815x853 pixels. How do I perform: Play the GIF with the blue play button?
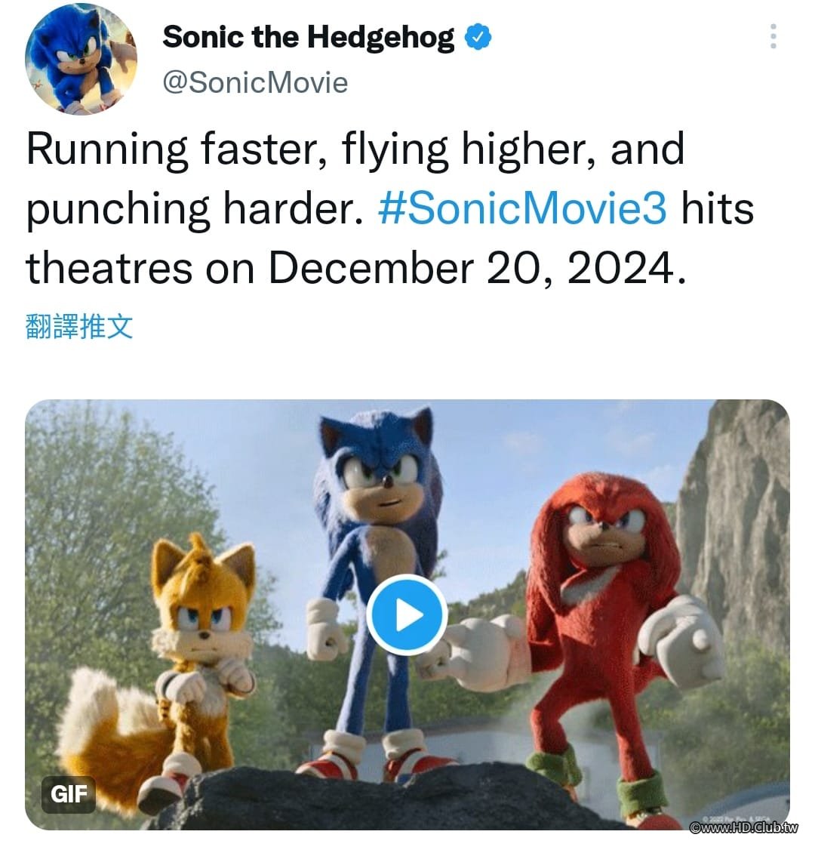coord(407,615)
